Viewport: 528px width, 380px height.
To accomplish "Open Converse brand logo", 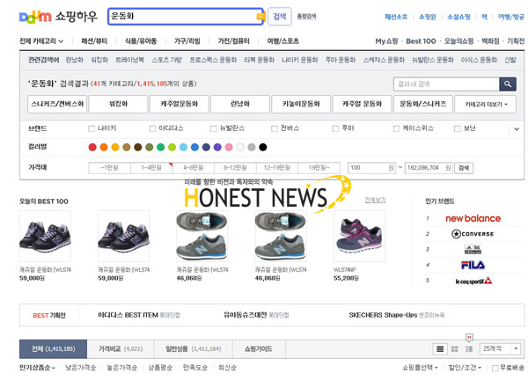I will point(473,234).
